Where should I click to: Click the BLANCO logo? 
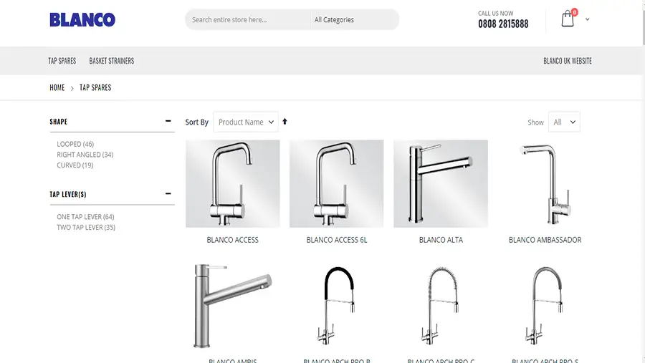[82, 20]
